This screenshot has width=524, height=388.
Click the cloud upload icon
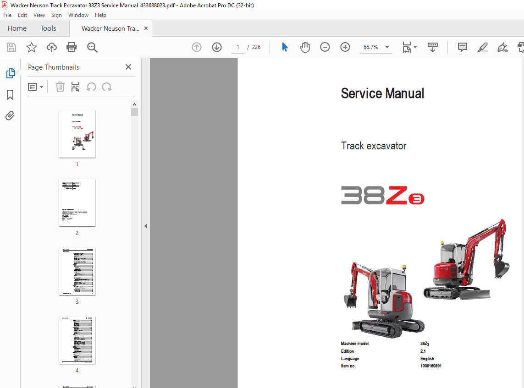coord(51,47)
